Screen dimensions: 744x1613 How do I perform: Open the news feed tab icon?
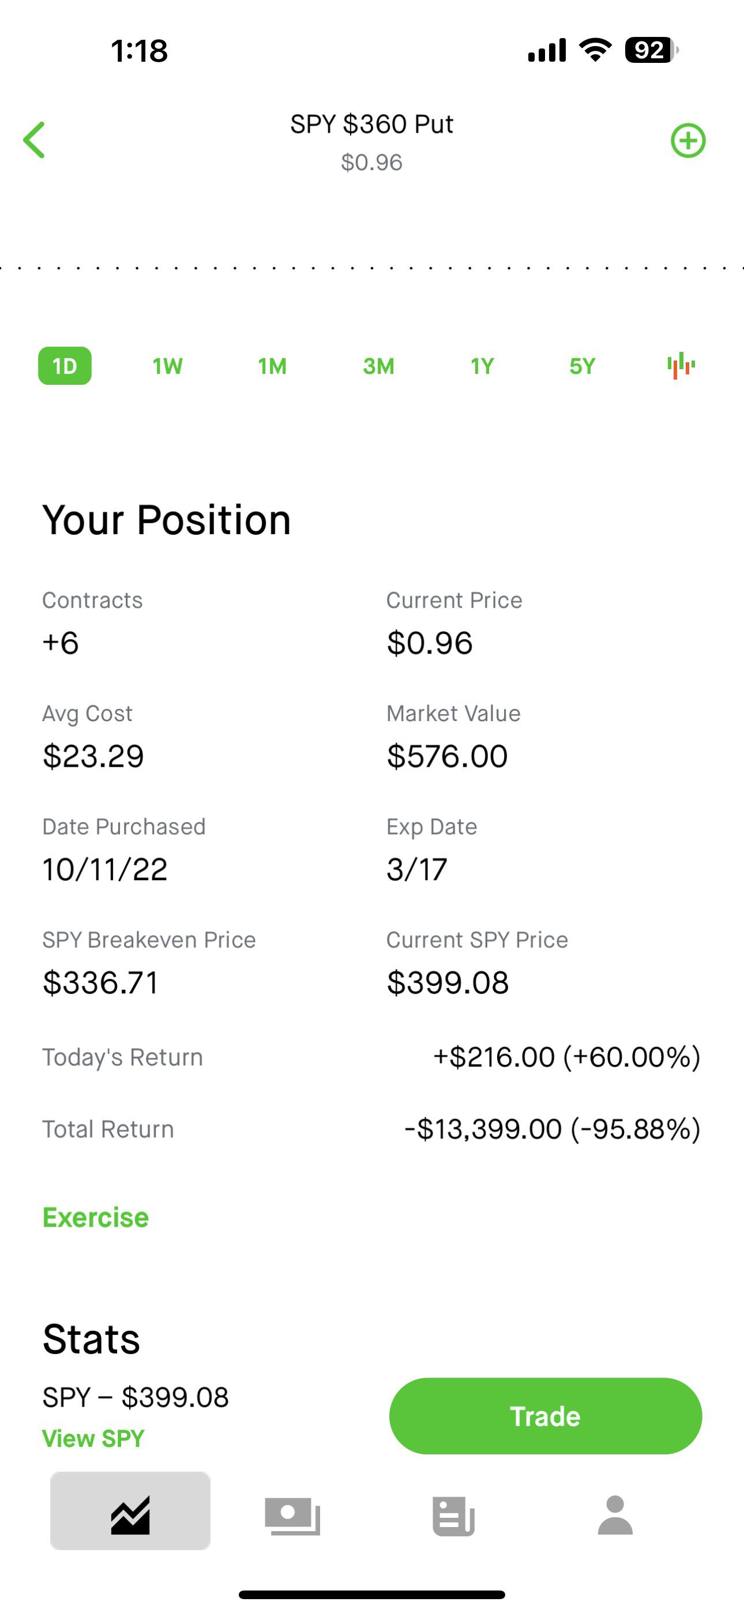point(453,1516)
